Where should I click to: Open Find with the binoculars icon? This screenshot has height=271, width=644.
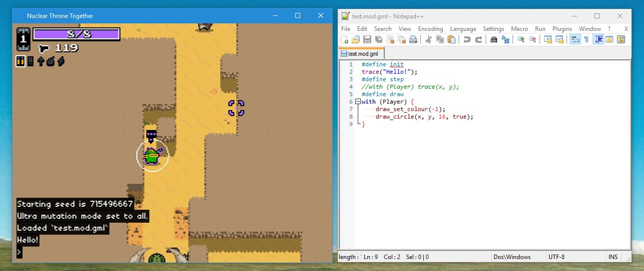click(x=494, y=40)
